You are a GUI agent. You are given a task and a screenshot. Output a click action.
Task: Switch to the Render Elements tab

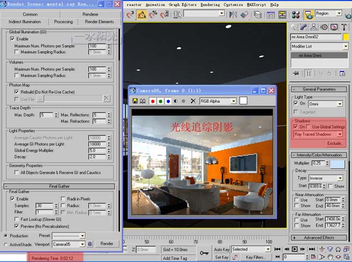point(100,22)
